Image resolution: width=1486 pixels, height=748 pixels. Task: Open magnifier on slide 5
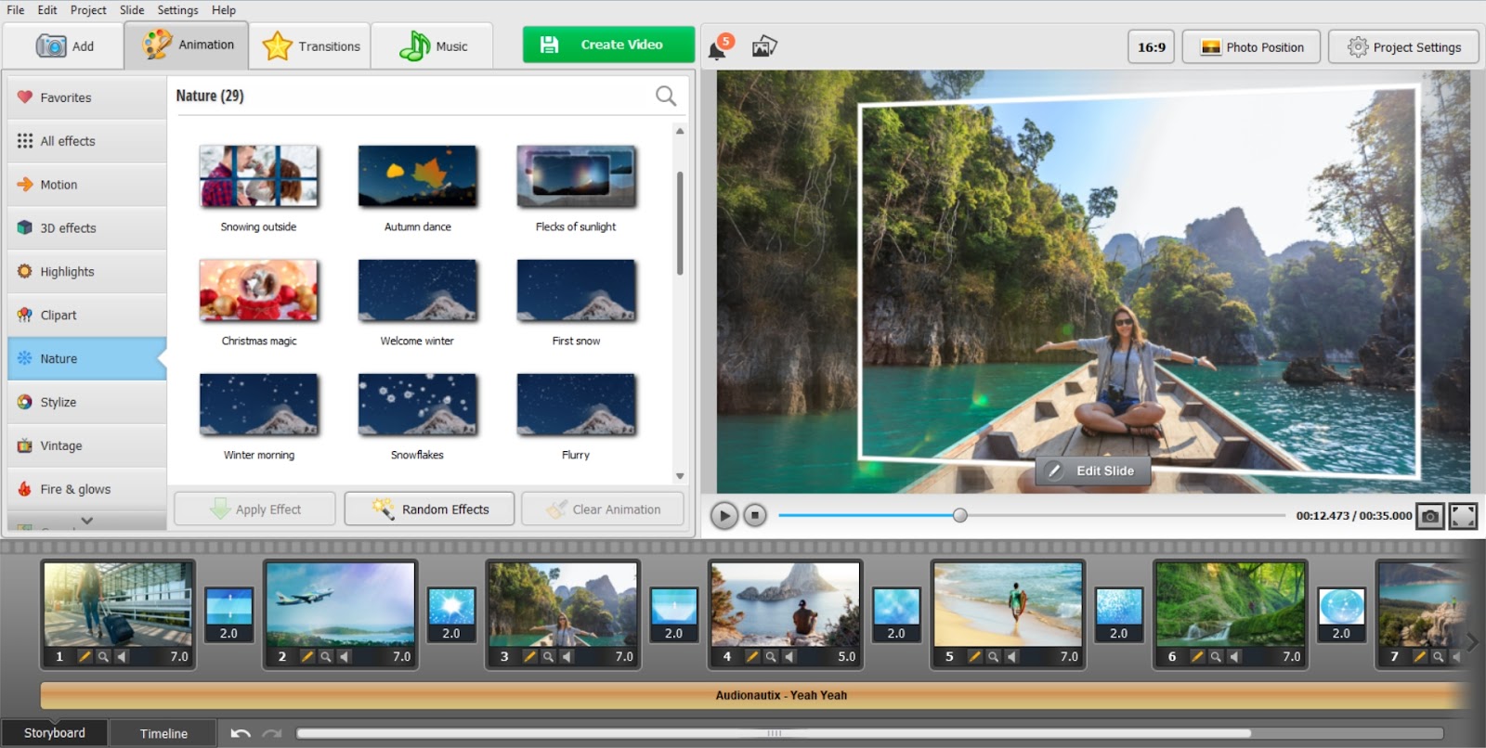pyautogui.click(x=993, y=656)
